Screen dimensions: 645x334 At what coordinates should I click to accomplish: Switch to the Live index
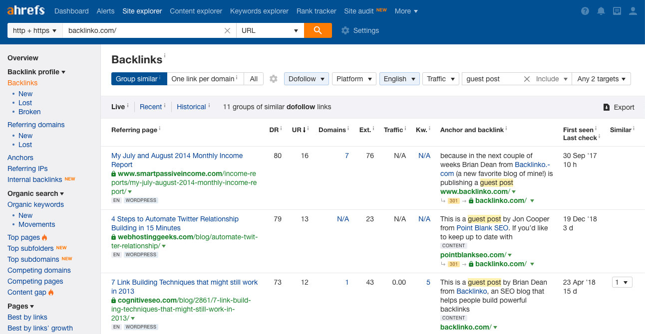pos(118,107)
